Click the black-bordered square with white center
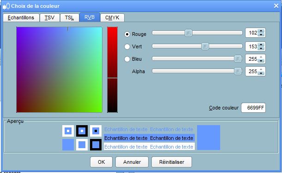This screenshot has width=282, height=173. (x=82, y=131)
